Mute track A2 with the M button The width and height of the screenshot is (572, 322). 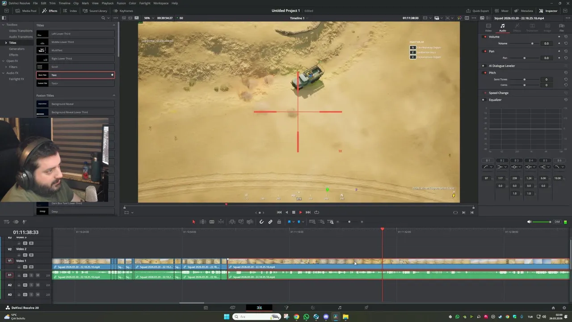click(x=38, y=285)
